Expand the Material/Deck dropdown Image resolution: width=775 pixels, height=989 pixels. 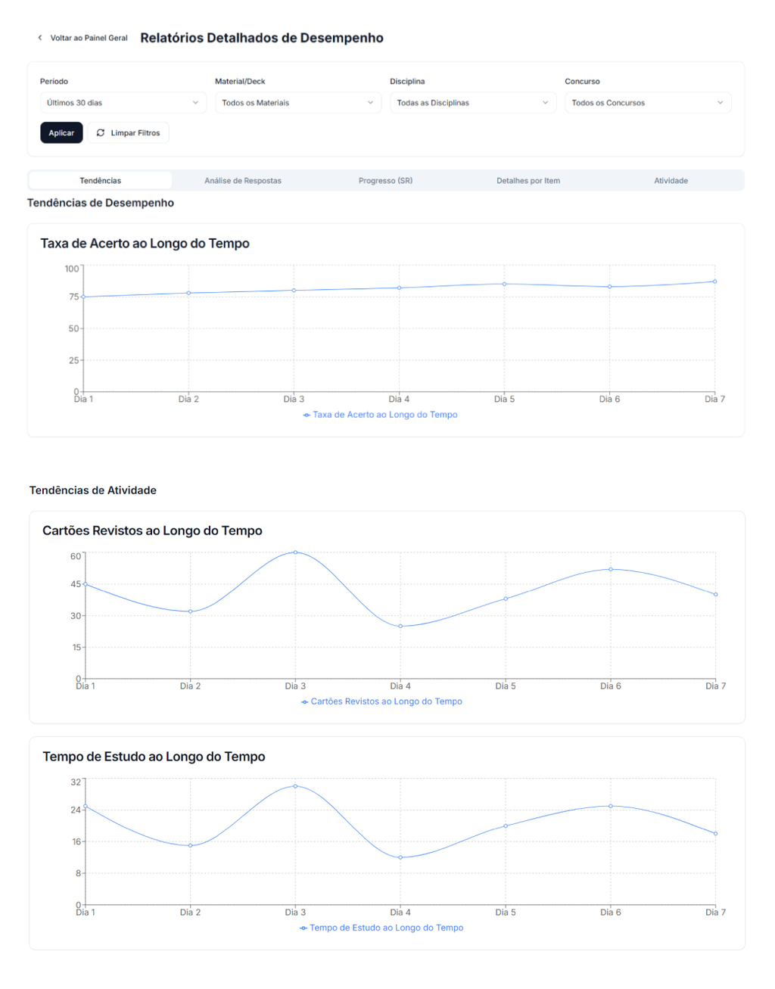pyautogui.click(x=298, y=103)
